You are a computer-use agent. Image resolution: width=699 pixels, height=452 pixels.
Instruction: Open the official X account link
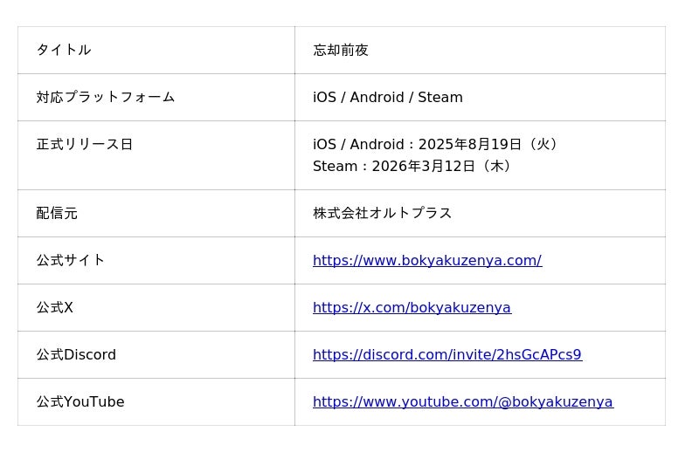click(412, 308)
